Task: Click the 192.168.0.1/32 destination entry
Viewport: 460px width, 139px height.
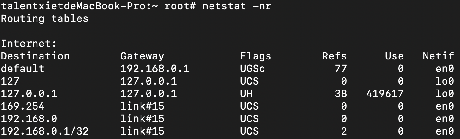Action: pyautogui.click(x=44, y=131)
